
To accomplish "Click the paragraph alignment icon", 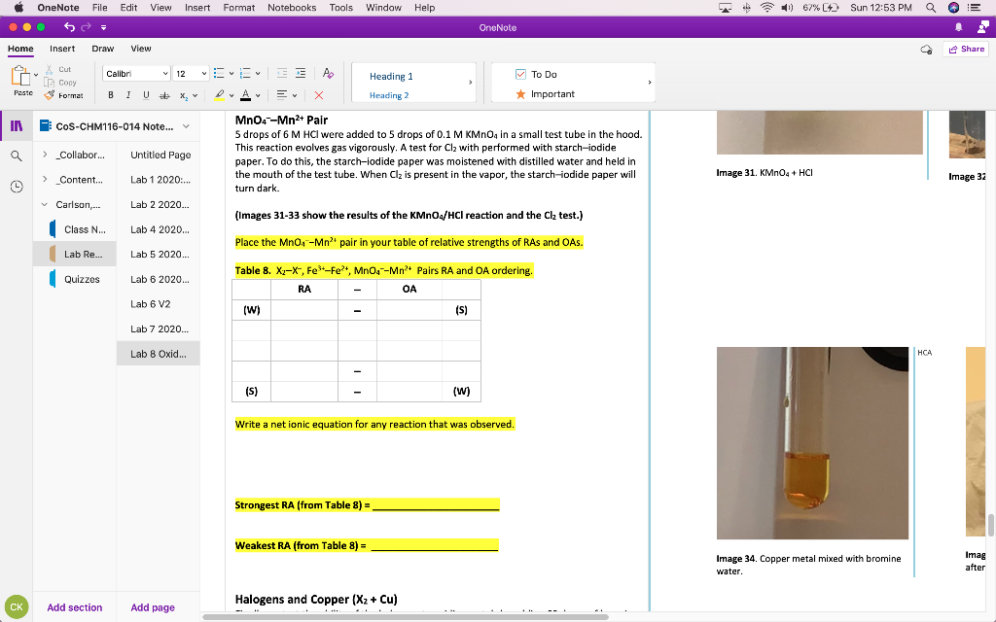I will pyautogui.click(x=282, y=95).
